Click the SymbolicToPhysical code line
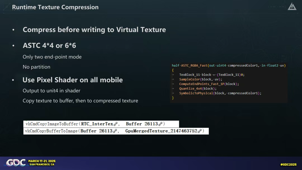 point(220,93)
